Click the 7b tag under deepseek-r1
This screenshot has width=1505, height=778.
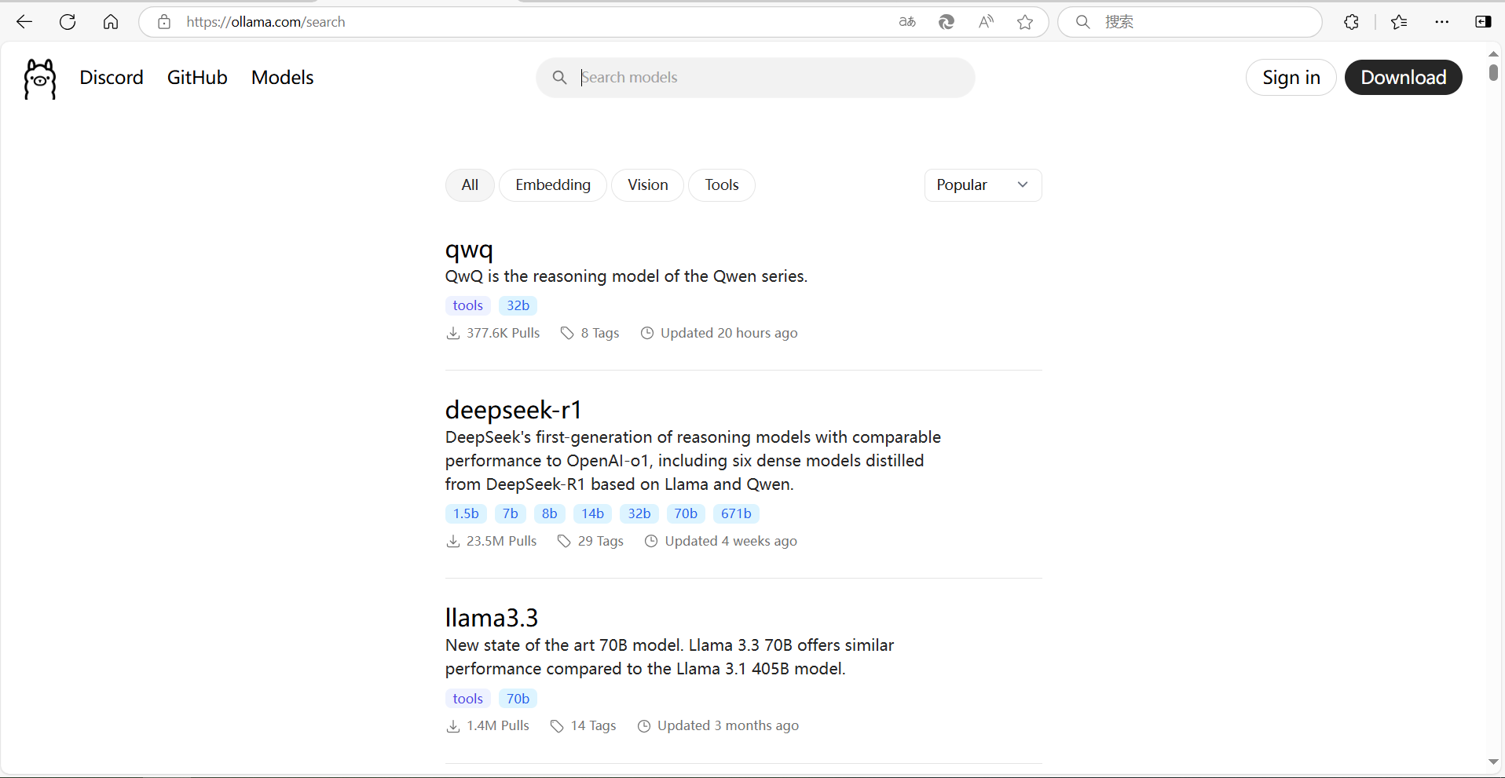[x=511, y=513]
